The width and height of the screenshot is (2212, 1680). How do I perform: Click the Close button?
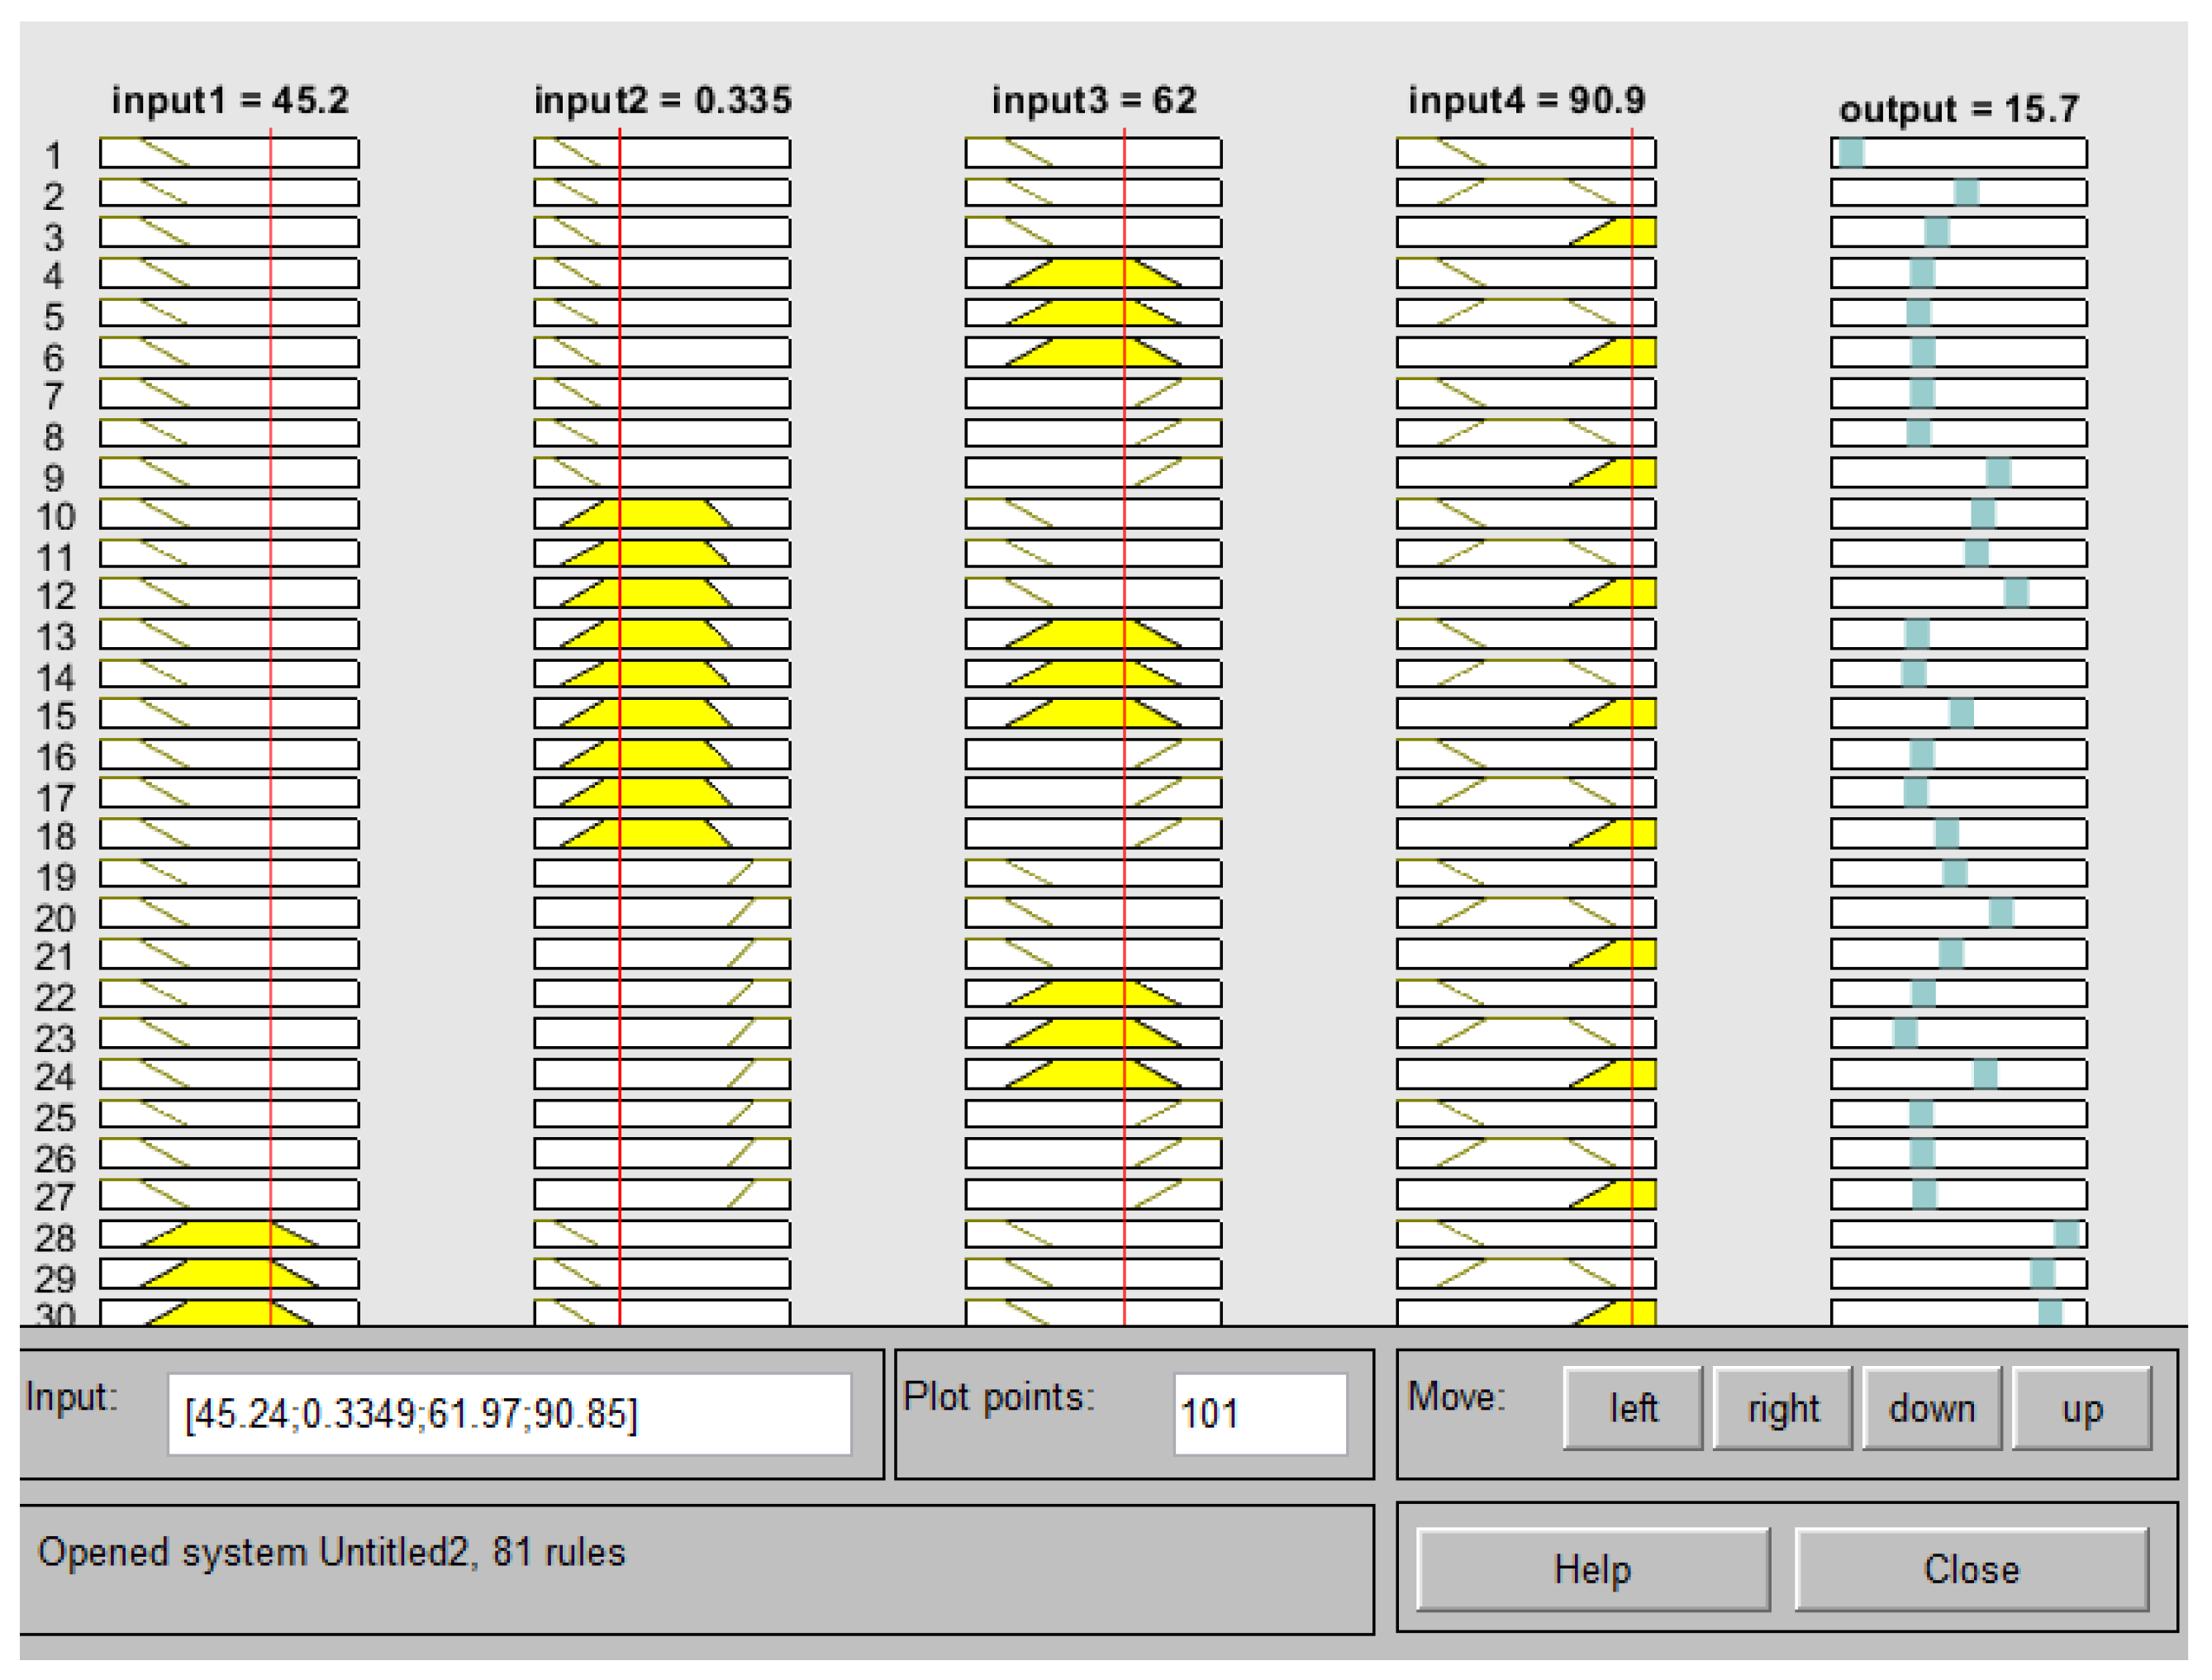pyautogui.click(x=1971, y=1569)
